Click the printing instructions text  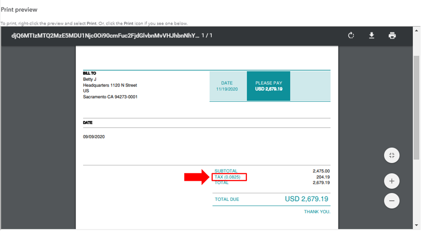94,23
